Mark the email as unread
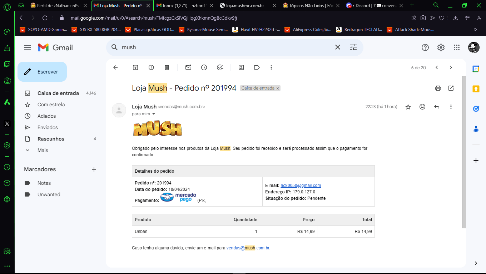This screenshot has width=486, height=274. [188, 67]
